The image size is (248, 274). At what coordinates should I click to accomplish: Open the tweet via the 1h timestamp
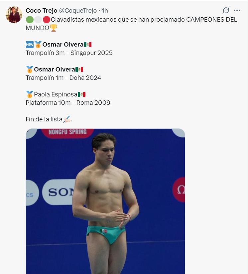click(x=105, y=11)
